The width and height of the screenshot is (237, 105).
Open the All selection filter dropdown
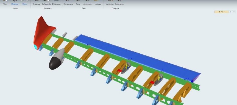tap(221, 12)
